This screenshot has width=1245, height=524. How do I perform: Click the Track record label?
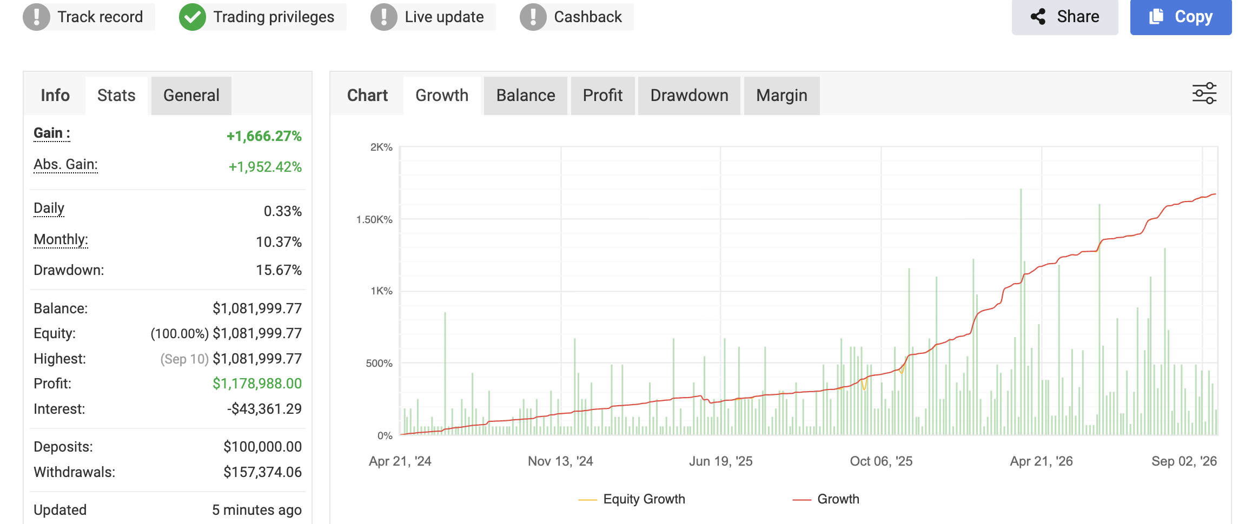tap(101, 17)
